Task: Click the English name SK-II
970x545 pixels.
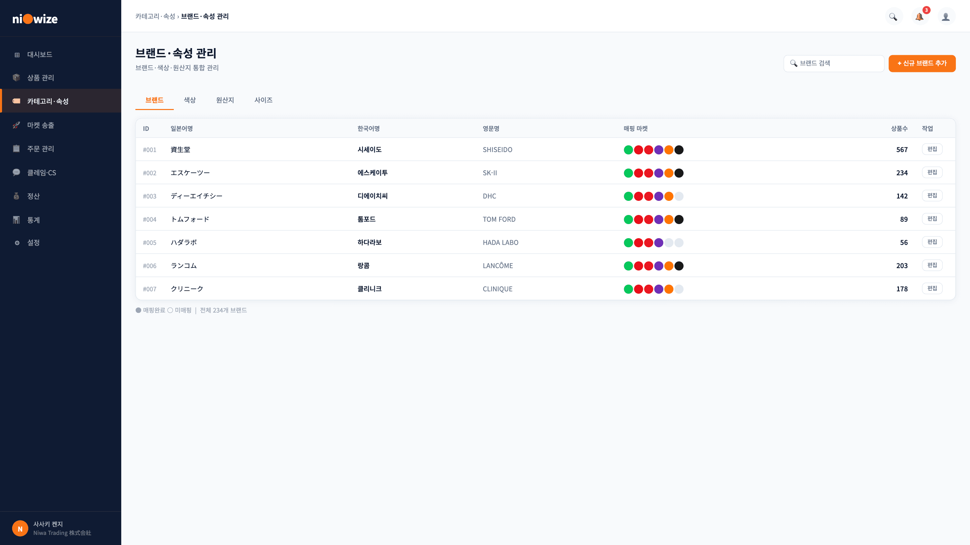Action: pyautogui.click(x=490, y=173)
